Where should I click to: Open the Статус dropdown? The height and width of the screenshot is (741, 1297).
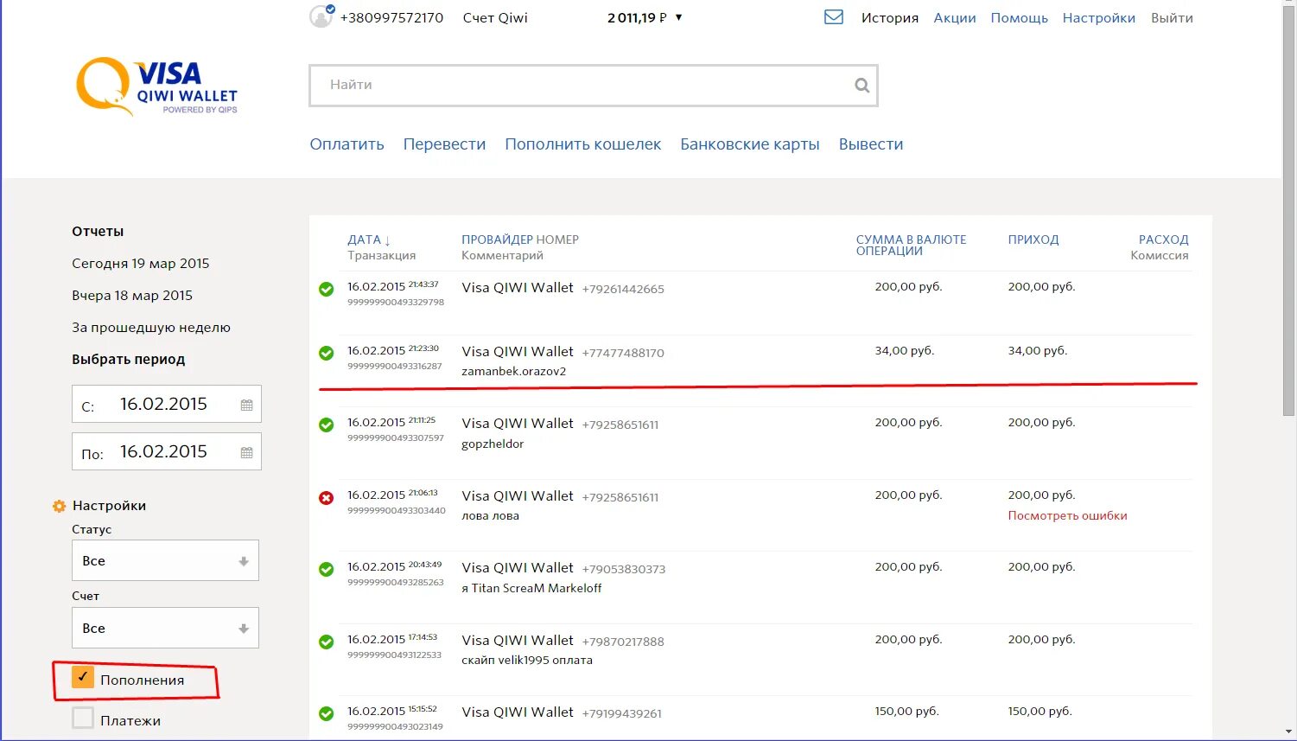pos(165,560)
